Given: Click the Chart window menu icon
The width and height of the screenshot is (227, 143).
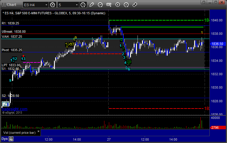Looking at the screenshot, I should click(x=4, y=5).
